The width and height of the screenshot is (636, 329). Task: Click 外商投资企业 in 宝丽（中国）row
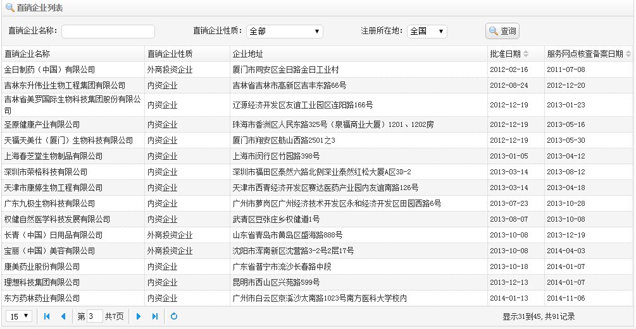[170, 251]
